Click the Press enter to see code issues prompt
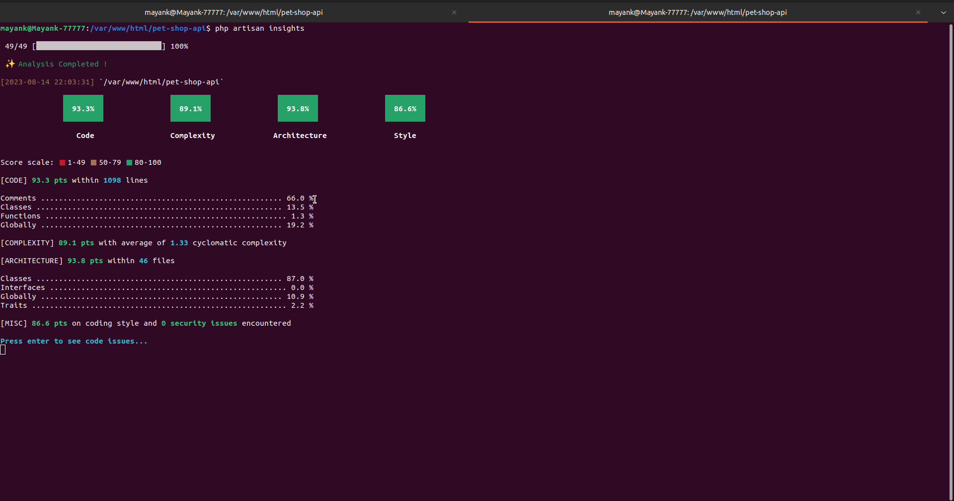Viewport: 954px width, 501px height. point(74,341)
